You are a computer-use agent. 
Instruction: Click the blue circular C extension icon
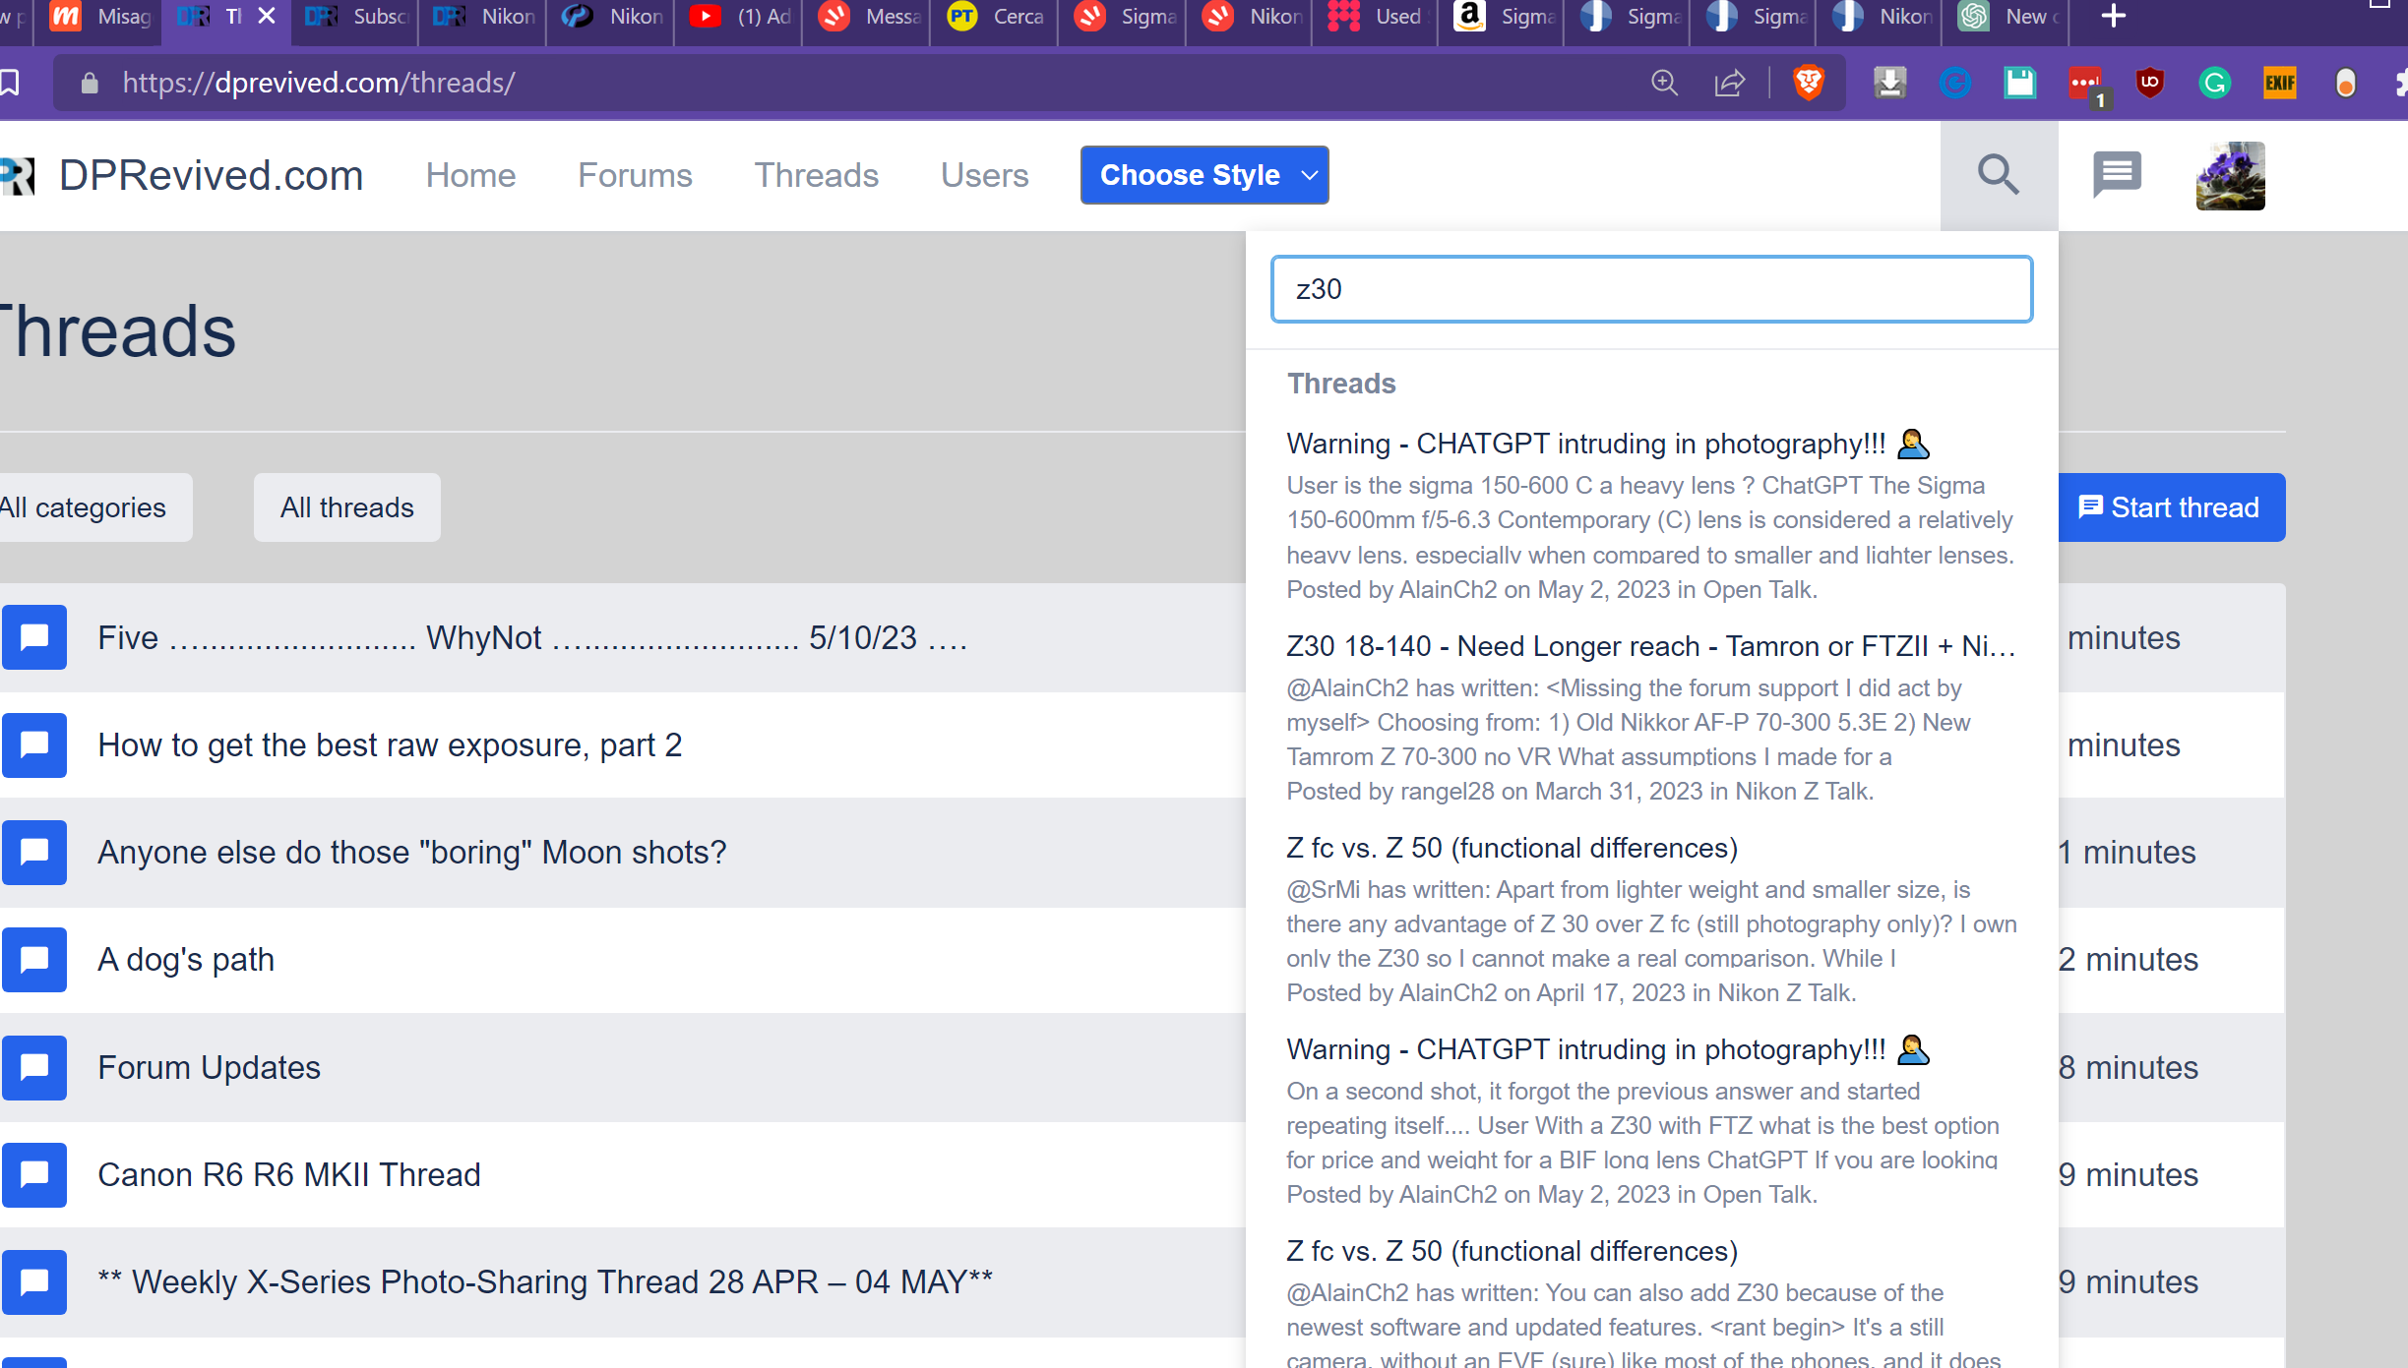(x=1954, y=83)
